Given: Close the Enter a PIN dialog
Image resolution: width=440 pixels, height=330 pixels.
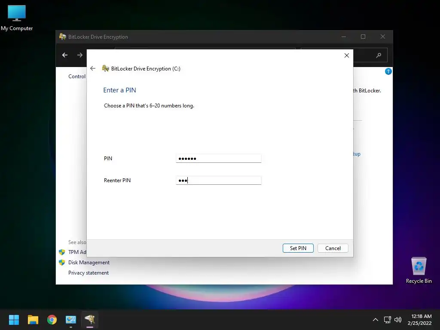Looking at the screenshot, I should [x=347, y=55].
